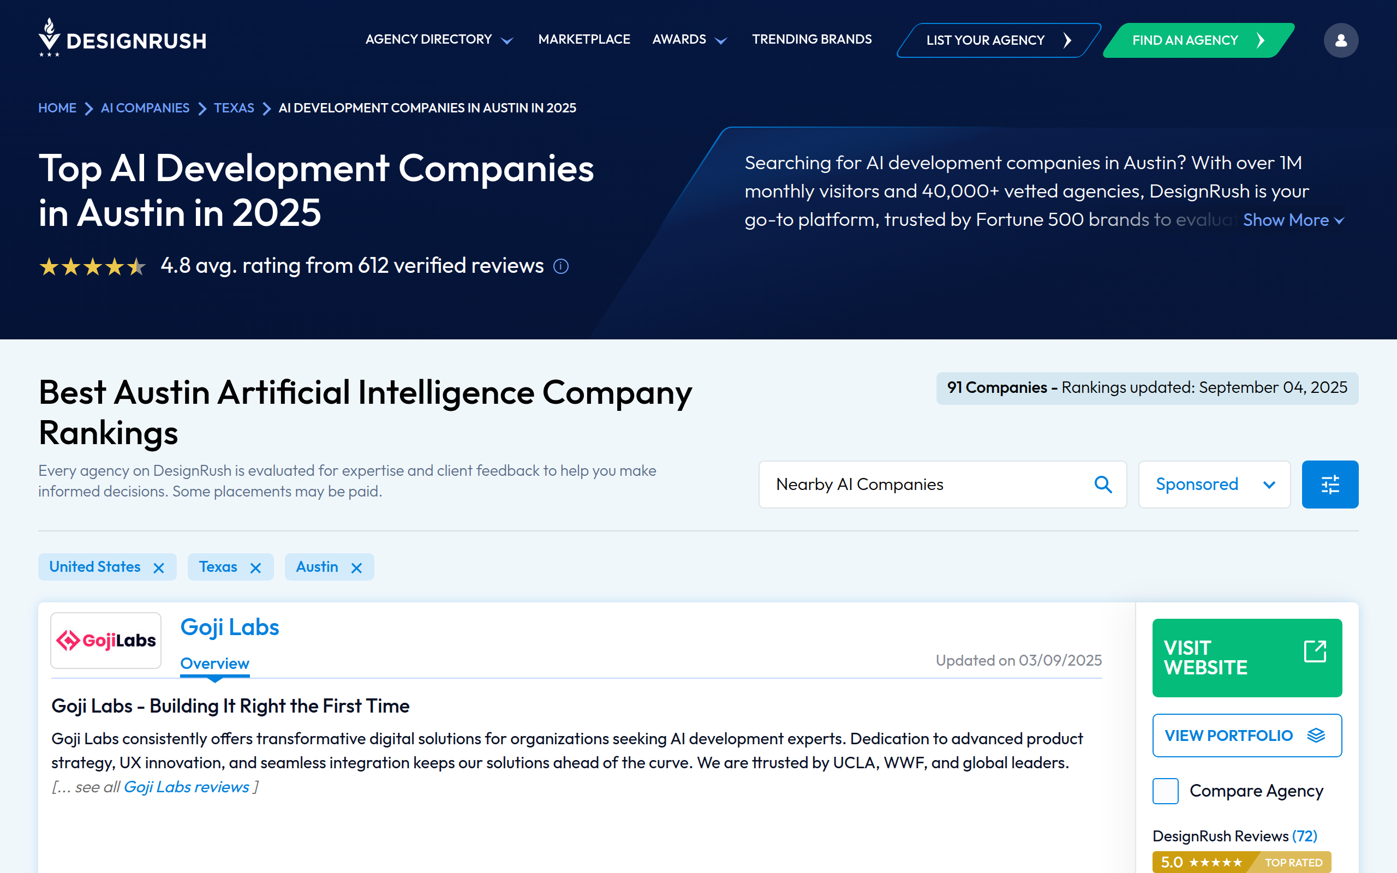1397x873 pixels.
Task: Open the user account profile icon
Action: click(x=1340, y=40)
